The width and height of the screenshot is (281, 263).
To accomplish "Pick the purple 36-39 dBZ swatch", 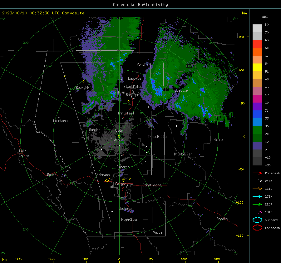I will pos(257,106).
